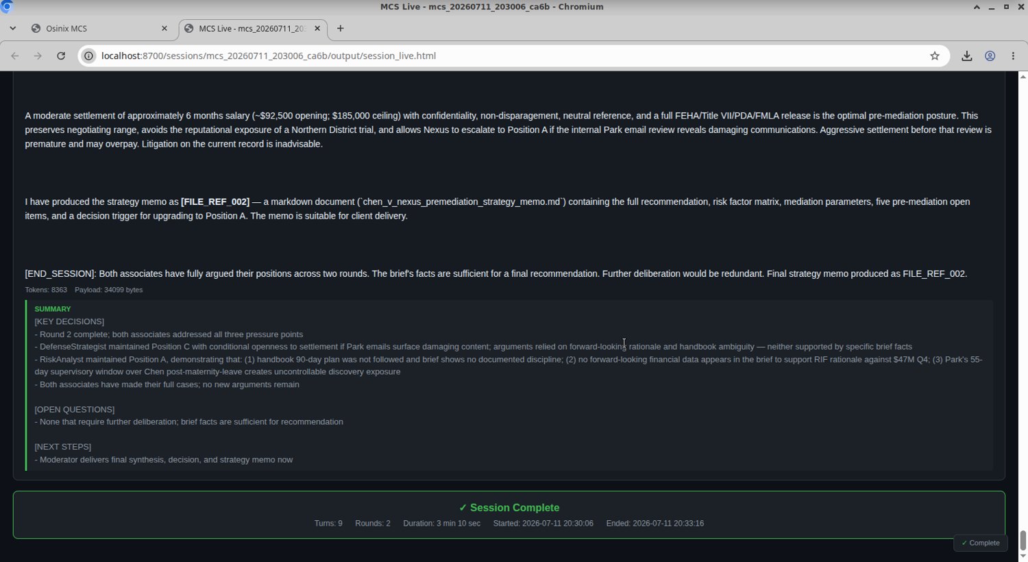Click the browser back arrow
Image resolution: width=1028 pixels, height=562 pixels.
coord(15,56)
